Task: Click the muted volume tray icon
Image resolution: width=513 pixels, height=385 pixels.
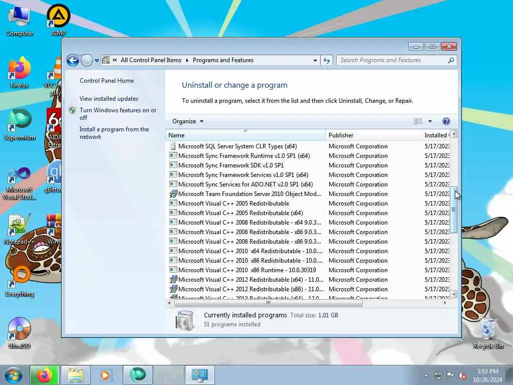Action: tap(462, 376)
